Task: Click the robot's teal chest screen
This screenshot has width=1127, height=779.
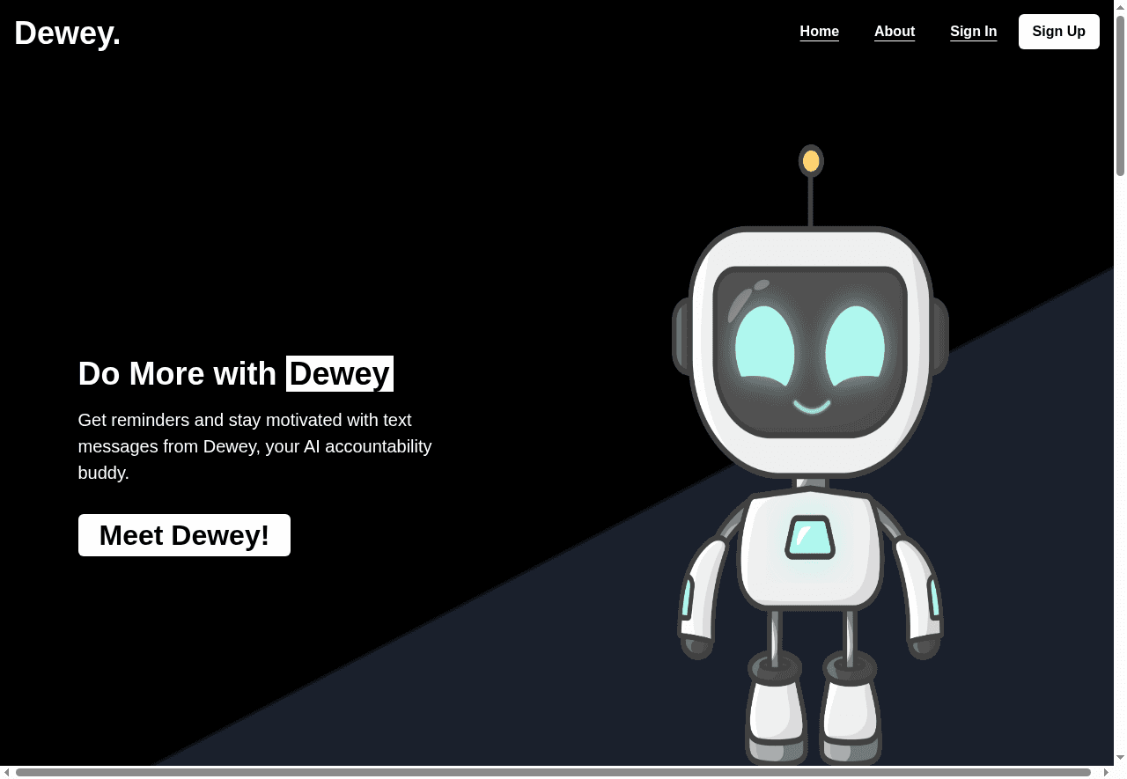Action: pos(810,537)
